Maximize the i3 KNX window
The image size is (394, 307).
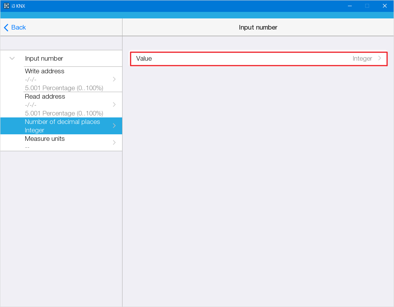[367, 6]
